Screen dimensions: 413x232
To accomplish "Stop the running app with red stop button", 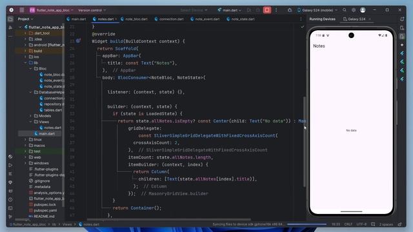I will click(x=267, y=10).
